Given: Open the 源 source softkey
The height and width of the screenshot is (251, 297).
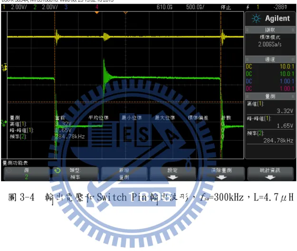Looking at the screenshot, I should [27, 174].
